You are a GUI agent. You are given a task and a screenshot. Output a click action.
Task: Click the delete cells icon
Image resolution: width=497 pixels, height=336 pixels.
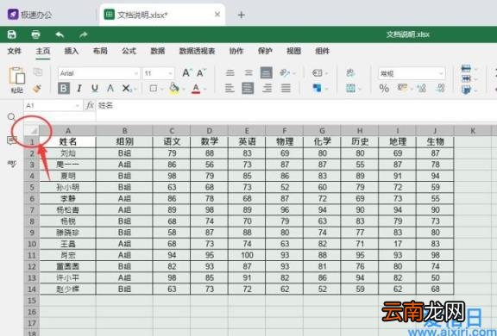click(x=466, y=78)
